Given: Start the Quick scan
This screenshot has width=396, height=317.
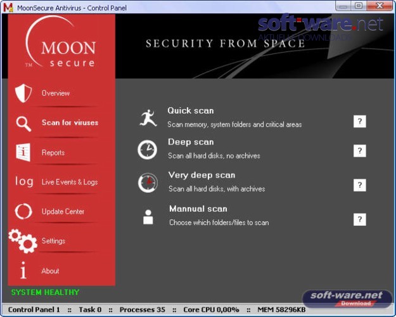Looking at the screenshot, I should pyautogui.click(x=191, y=110).
